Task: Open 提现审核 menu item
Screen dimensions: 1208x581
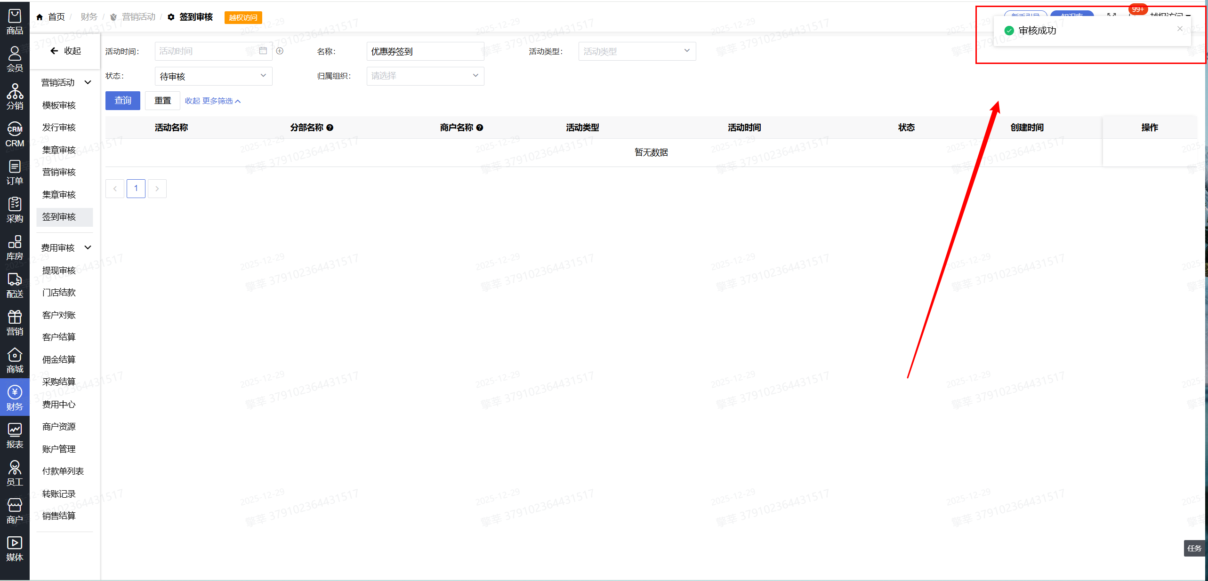Action: tap(59, 271)
